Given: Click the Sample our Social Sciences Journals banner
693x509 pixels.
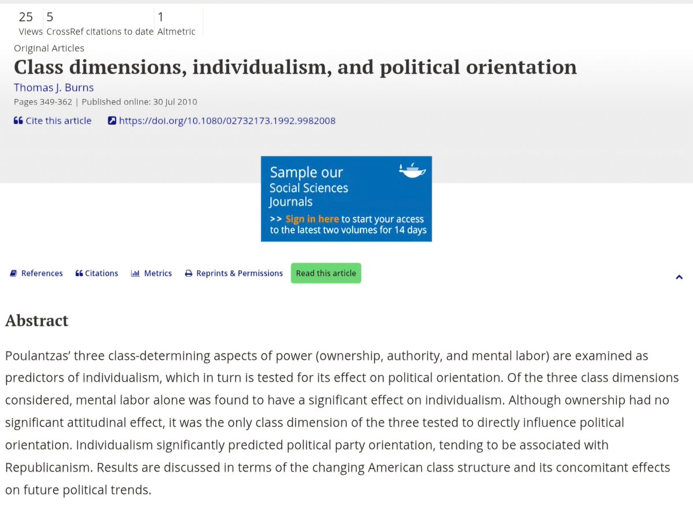Looking at the screenshot, I should click(346, 199).
